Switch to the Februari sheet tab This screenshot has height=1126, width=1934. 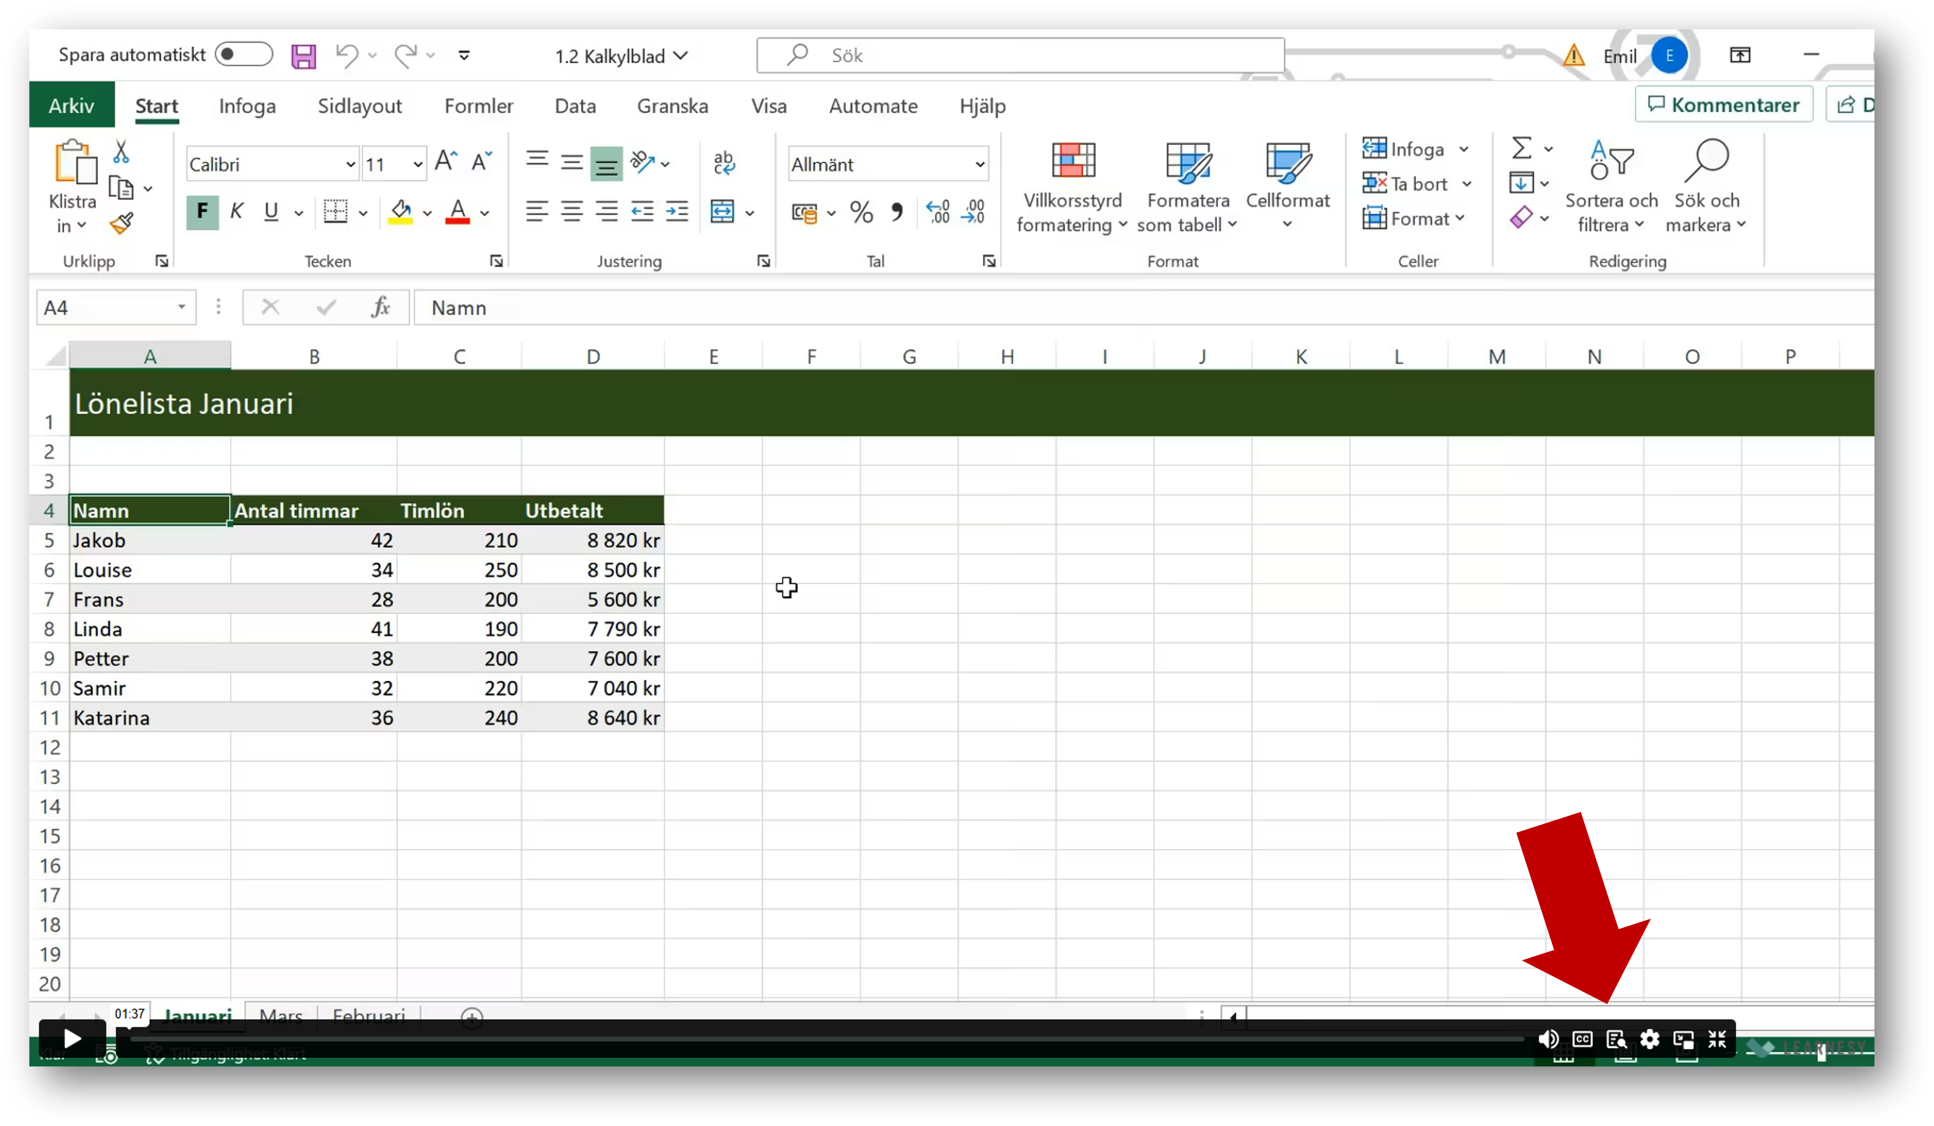tap(369, 1015)
